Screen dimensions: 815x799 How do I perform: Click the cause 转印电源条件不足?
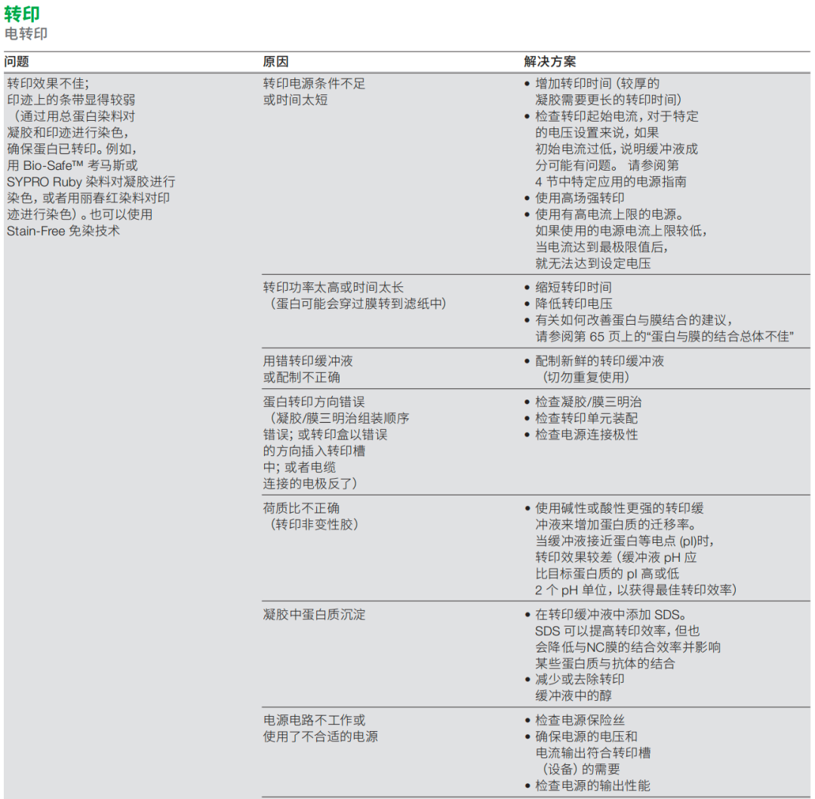(314, 83)
